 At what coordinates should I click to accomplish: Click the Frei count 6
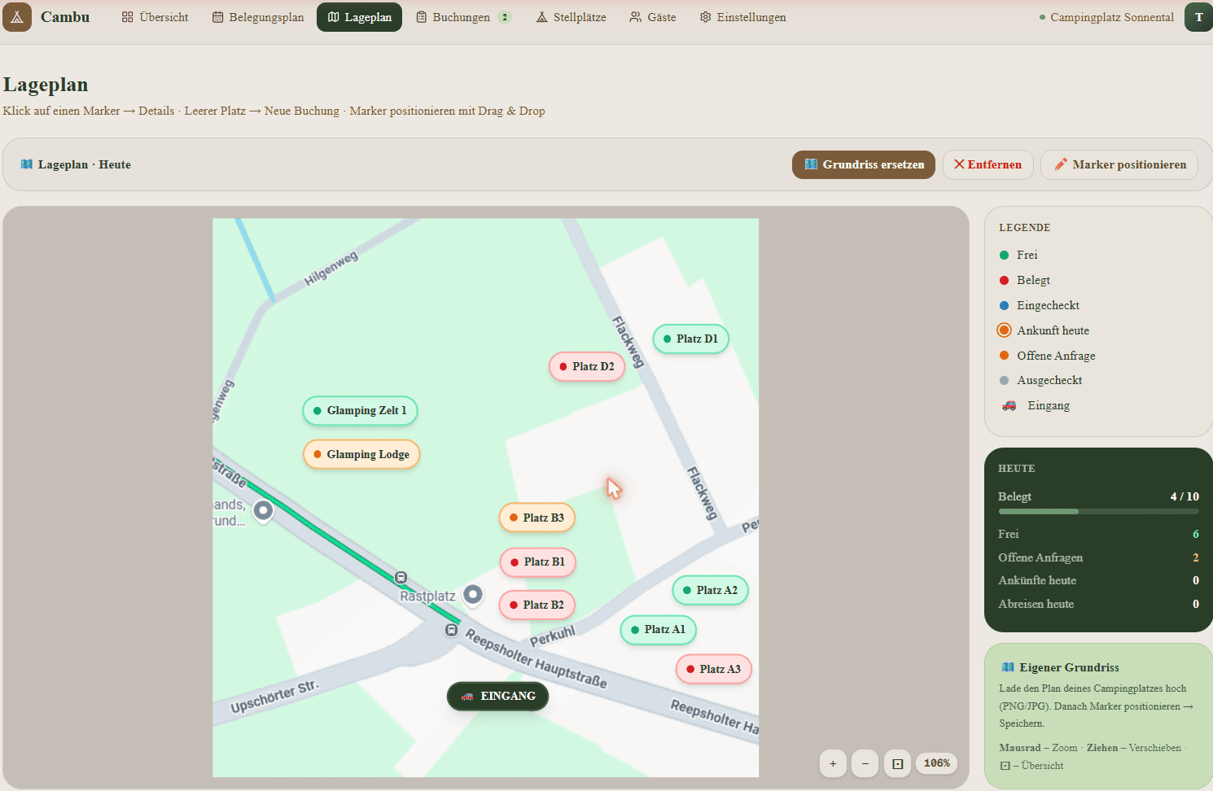1196,534
